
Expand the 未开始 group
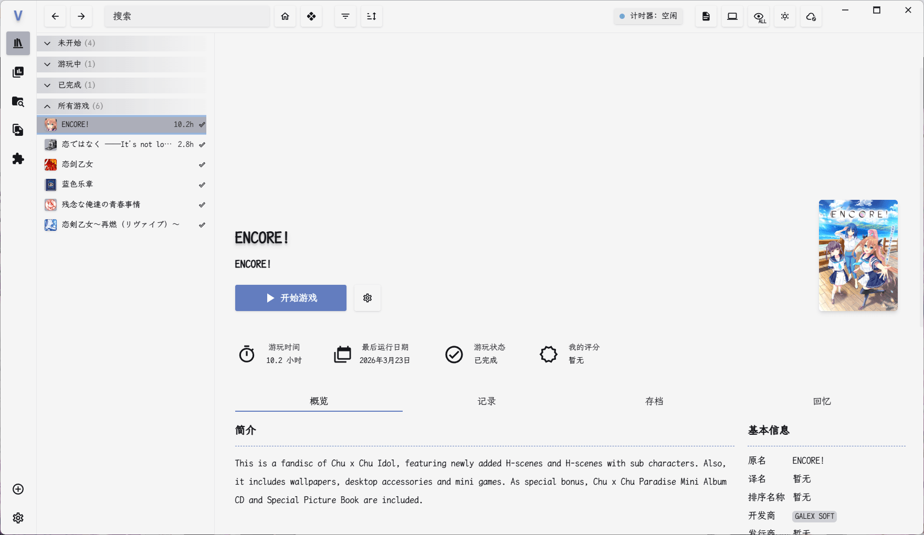click(48, 43)
